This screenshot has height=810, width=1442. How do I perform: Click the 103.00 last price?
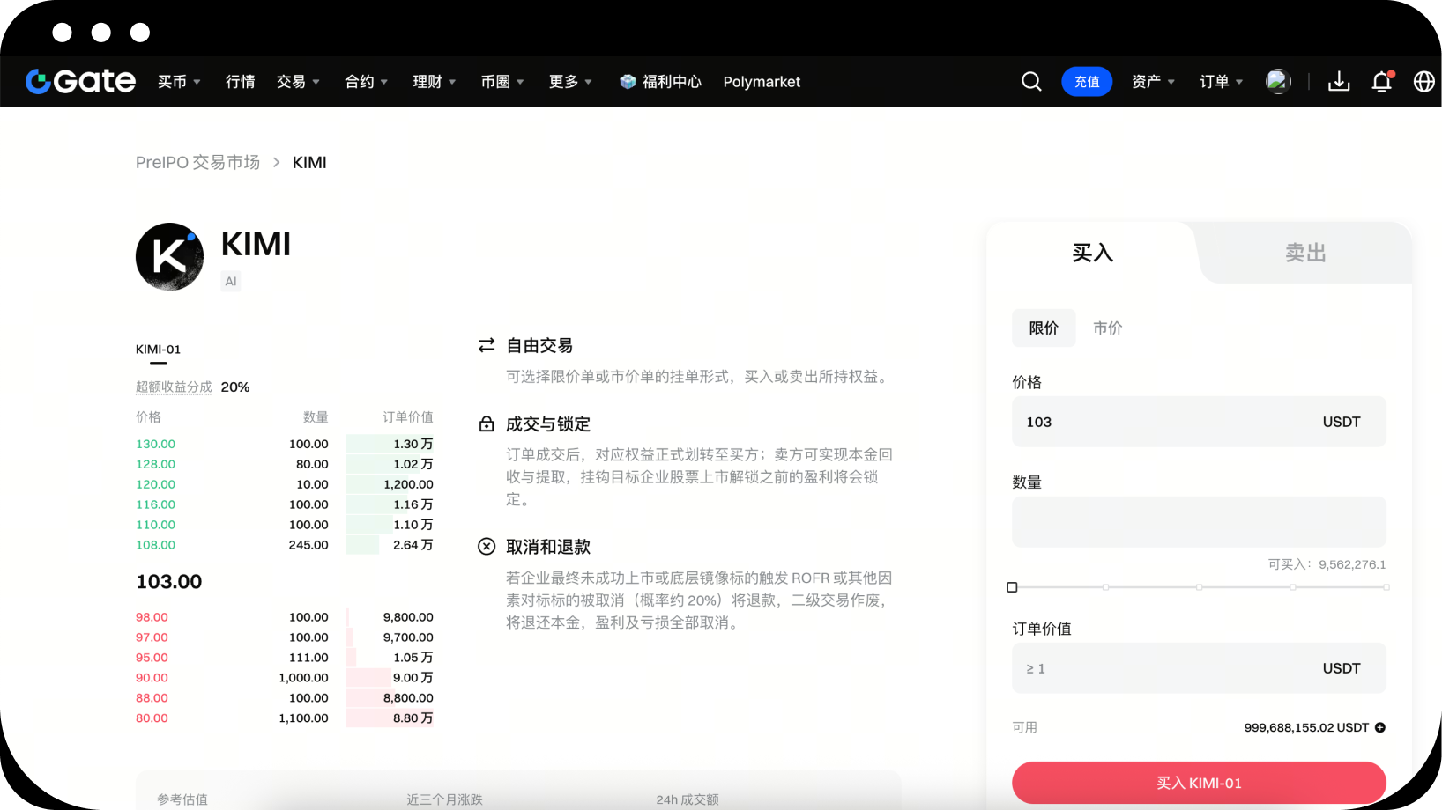[x=169, y=581]
